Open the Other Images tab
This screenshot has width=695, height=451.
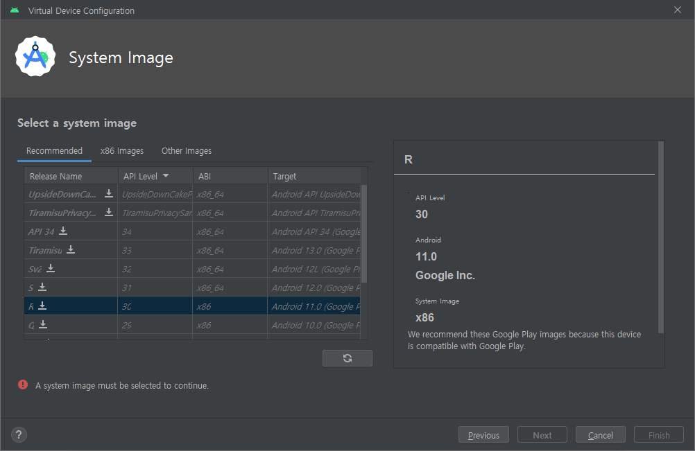(187, 151)
